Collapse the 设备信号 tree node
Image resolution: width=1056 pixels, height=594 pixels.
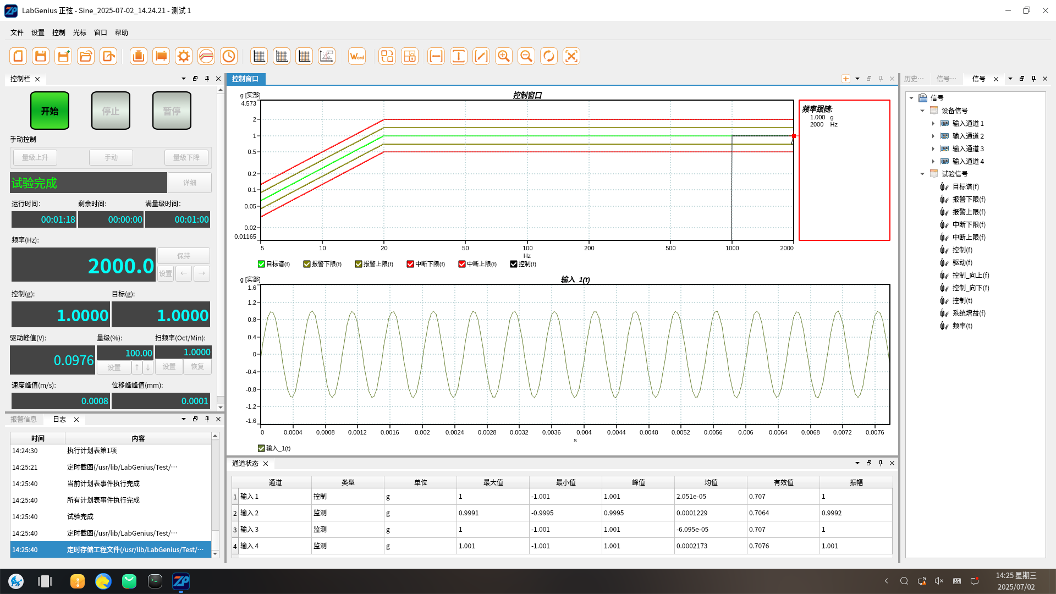922,111
